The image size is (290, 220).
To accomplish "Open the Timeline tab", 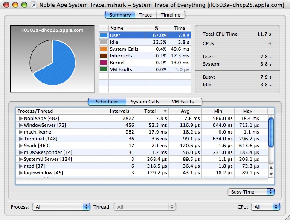I will [x=171, y=15].
